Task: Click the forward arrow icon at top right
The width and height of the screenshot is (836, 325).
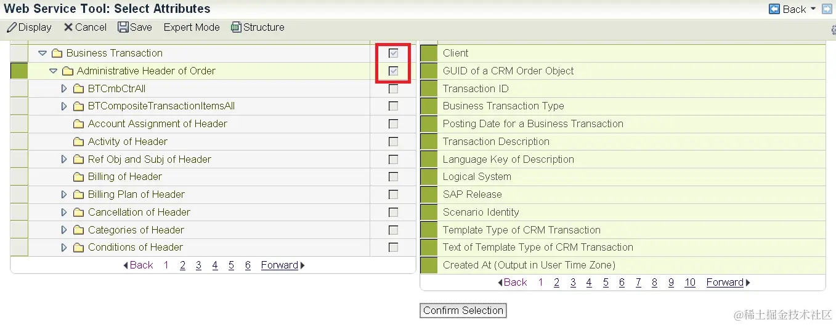Action: [827, 9]
